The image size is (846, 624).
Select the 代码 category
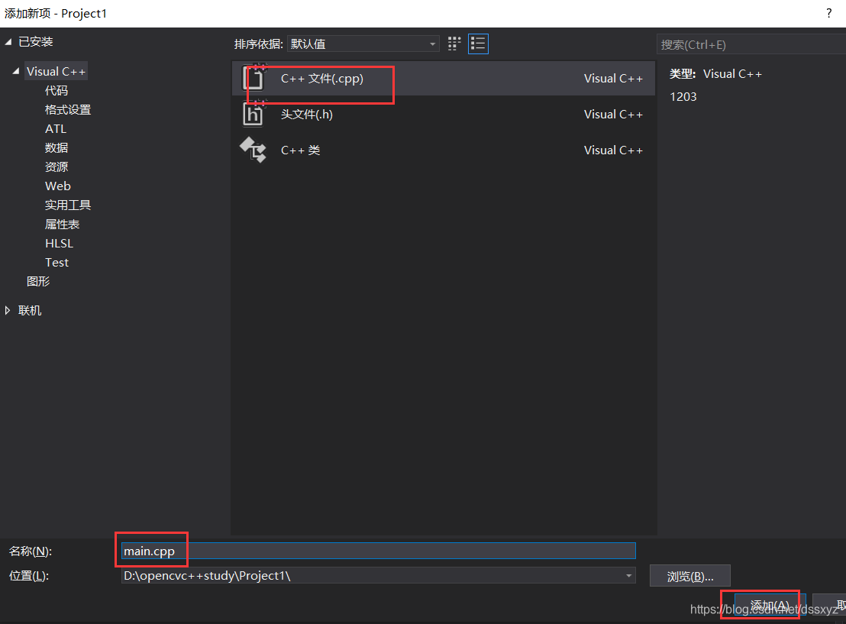click(x=56, y=90)
